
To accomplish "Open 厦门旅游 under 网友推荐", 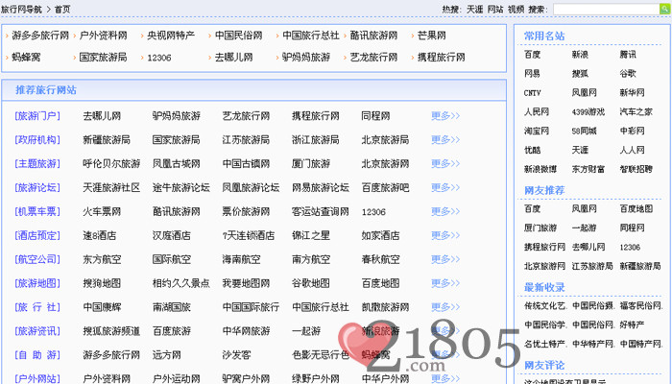I will (540, 228).
